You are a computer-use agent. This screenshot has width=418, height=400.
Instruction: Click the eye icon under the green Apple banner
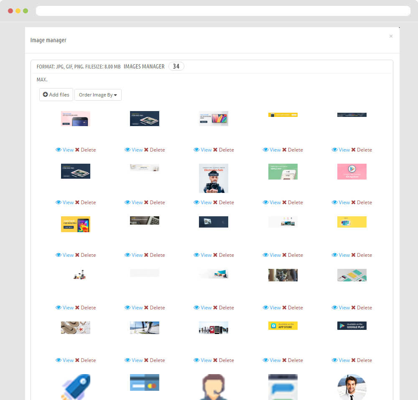tap(265, 203)
